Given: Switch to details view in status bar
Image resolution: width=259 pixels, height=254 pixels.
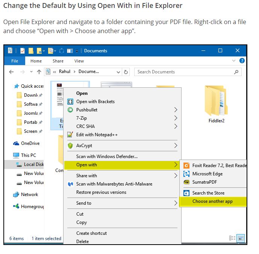Looking at the screenshot, I should click(232, 238).
